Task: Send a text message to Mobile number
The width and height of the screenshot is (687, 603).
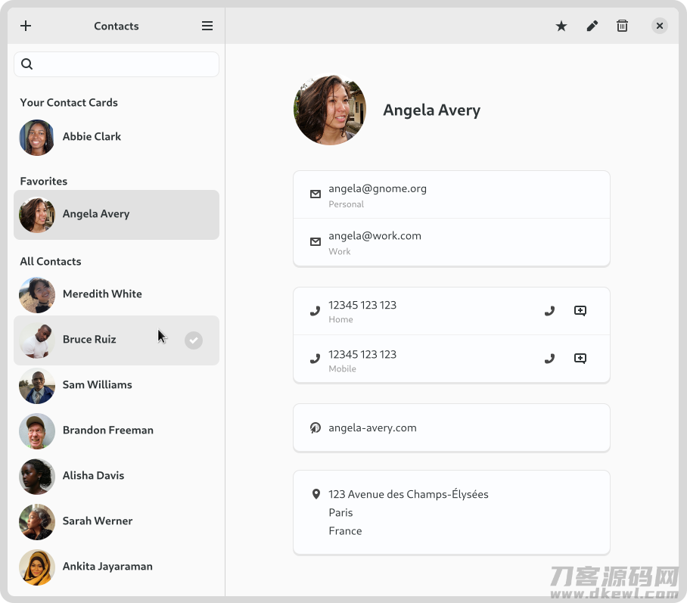Action: point(580,359)
